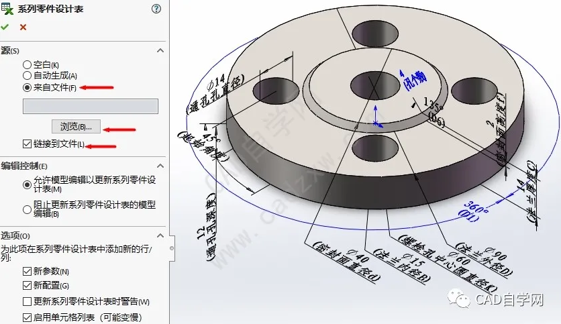Click the 45° 起始角度 dimension
The image size is (561, 324).
tap(203, 146)
